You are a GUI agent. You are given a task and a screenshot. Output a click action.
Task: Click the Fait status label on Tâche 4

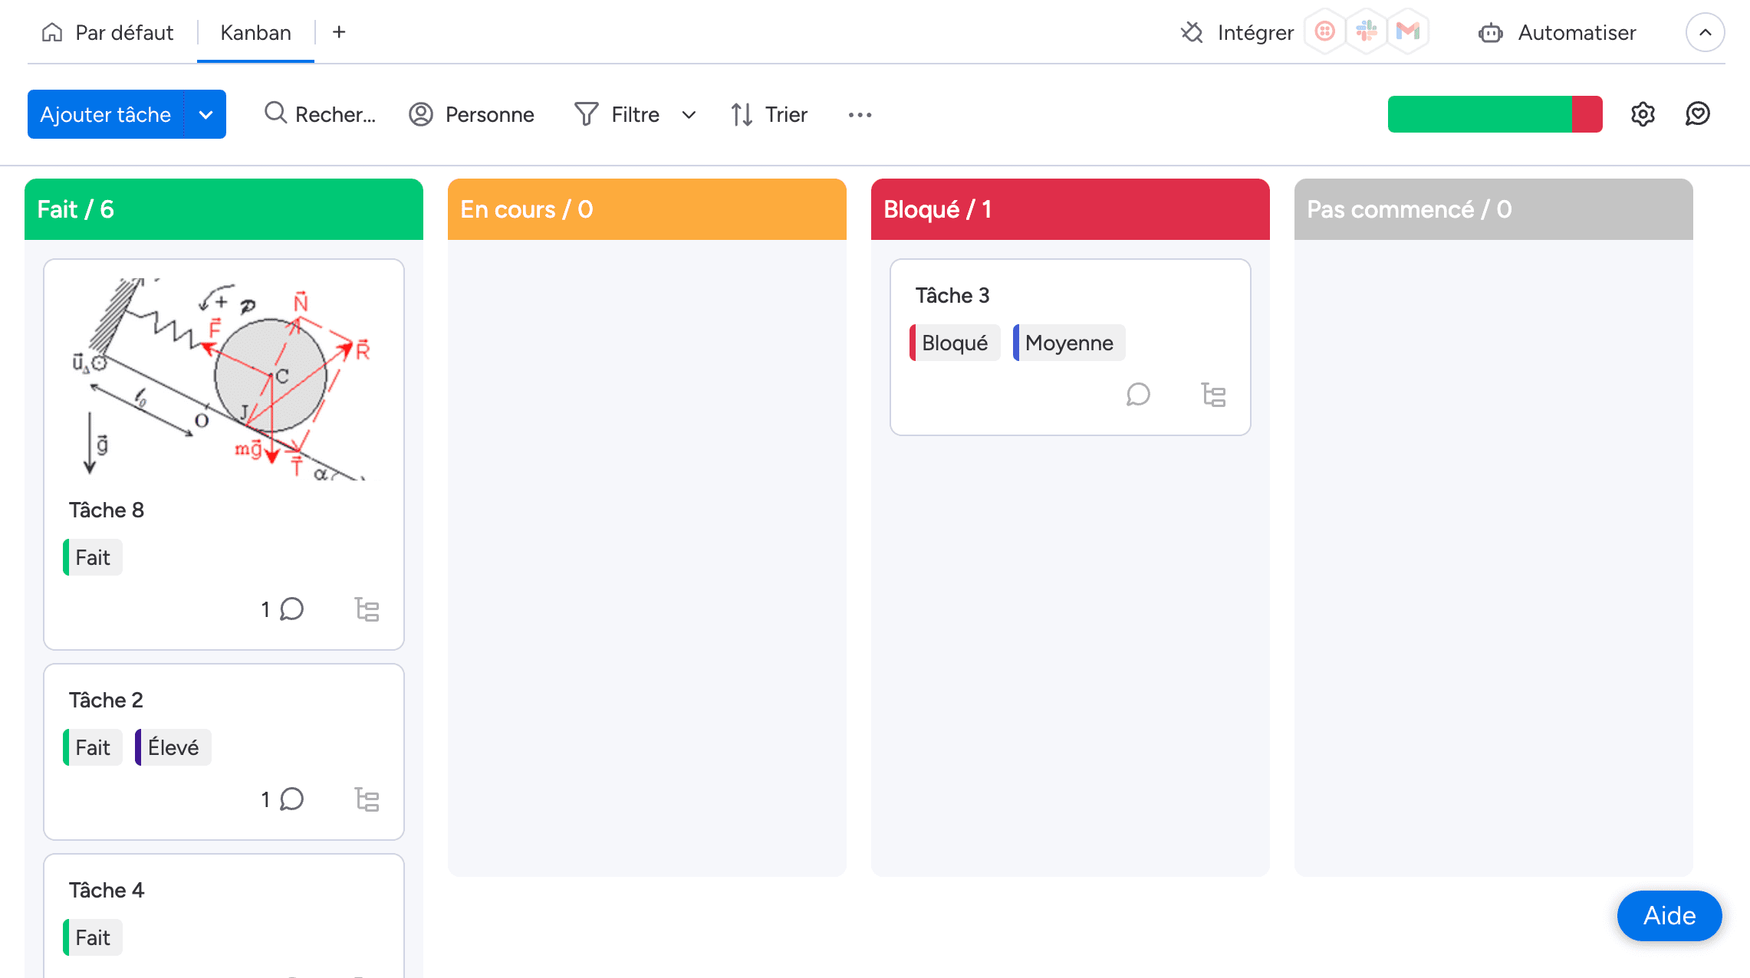click(93, 937)
